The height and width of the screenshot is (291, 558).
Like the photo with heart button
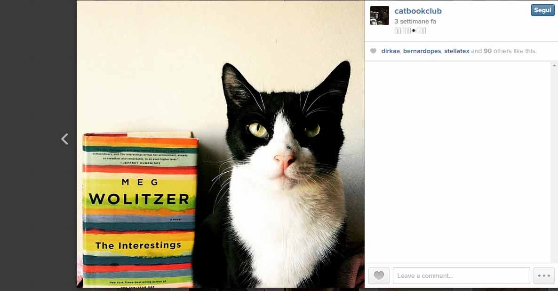(x=379, y=276)
